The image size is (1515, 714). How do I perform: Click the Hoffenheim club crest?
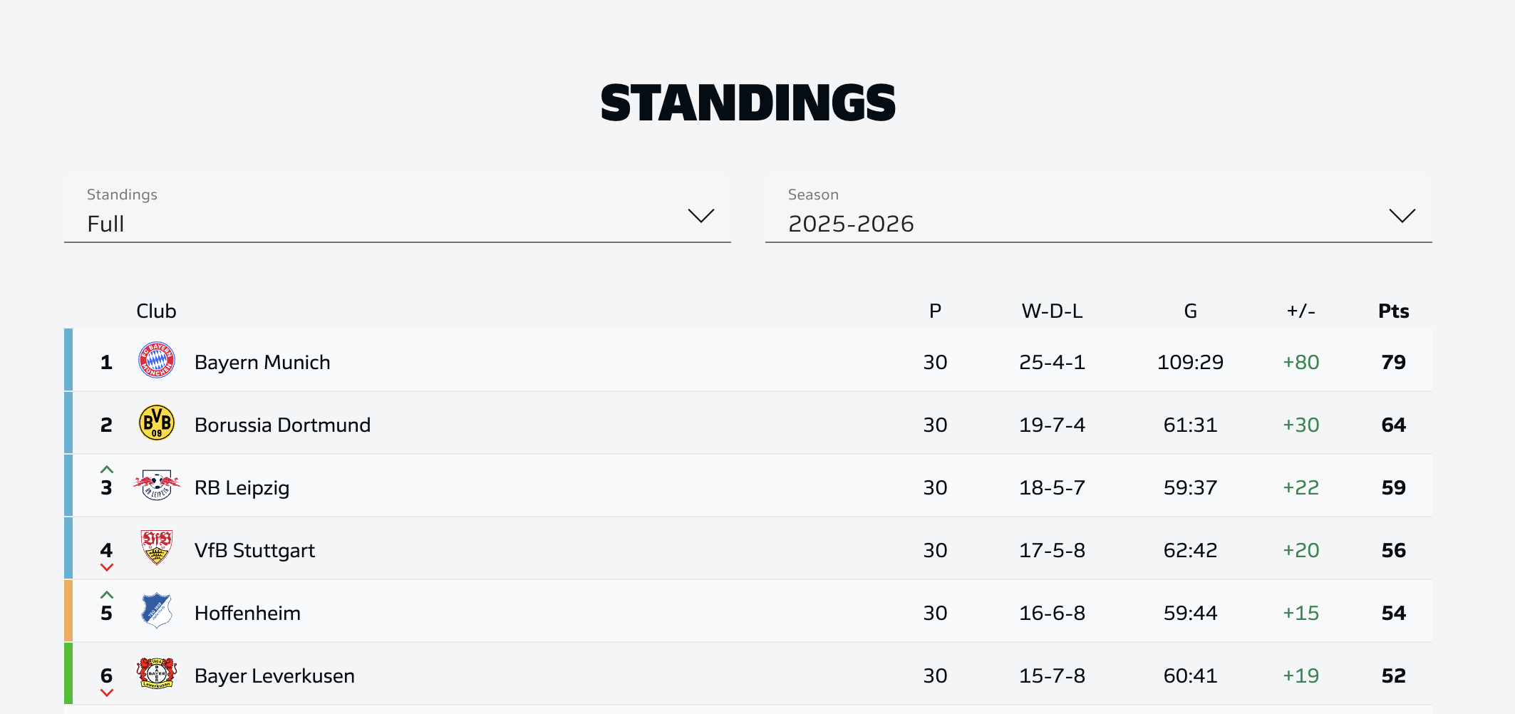(157, 611)
